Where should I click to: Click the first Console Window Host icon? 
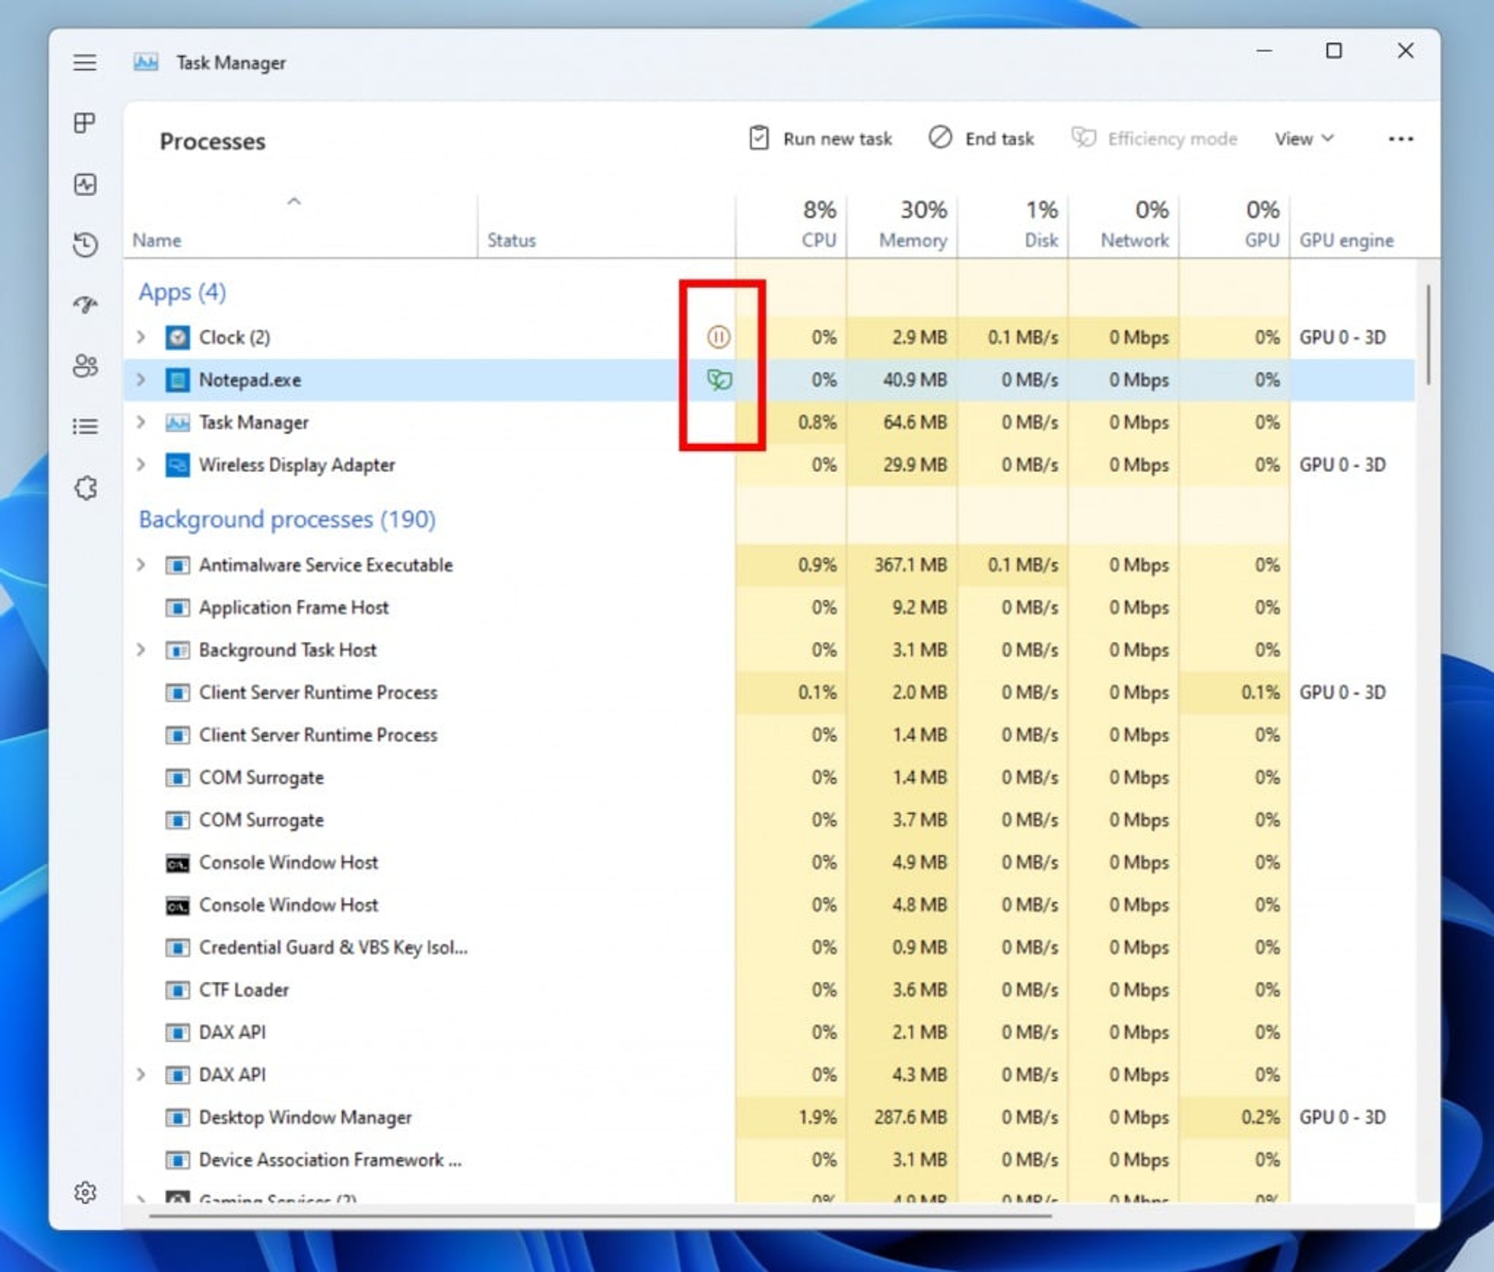point(177,863)
